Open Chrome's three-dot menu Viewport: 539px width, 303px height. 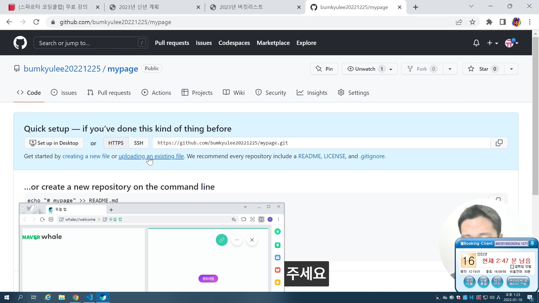530,22
